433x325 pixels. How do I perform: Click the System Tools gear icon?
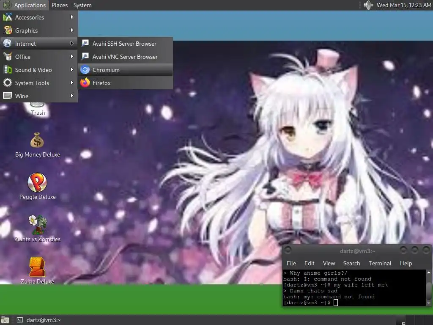click(x=8, y=83)
